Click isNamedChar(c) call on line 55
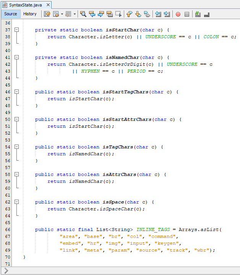This screenshot has height=275, width=240. click(x=90, y=154)
